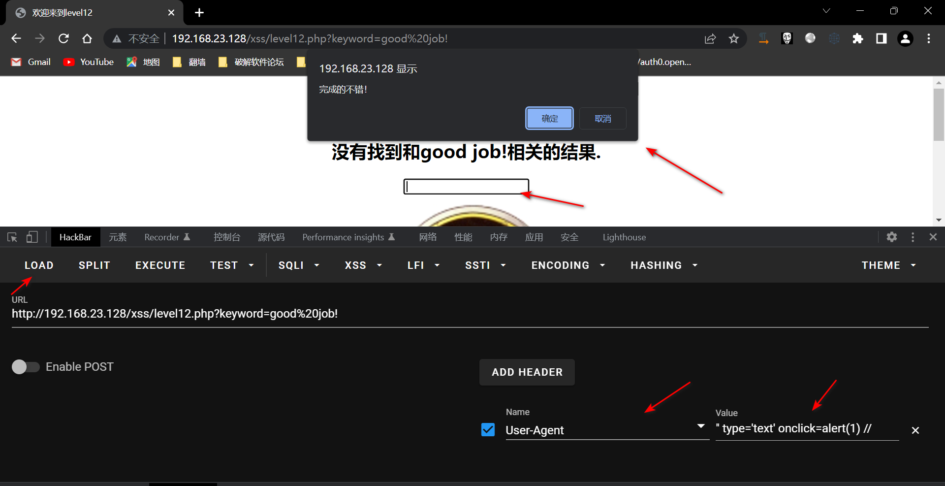Click the hack/anonymous mask extension icon
Screen dimensions: 945x486
point(787,38)
